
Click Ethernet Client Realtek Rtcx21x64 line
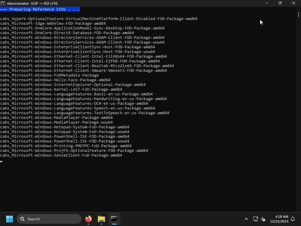(x=87, y=66)
